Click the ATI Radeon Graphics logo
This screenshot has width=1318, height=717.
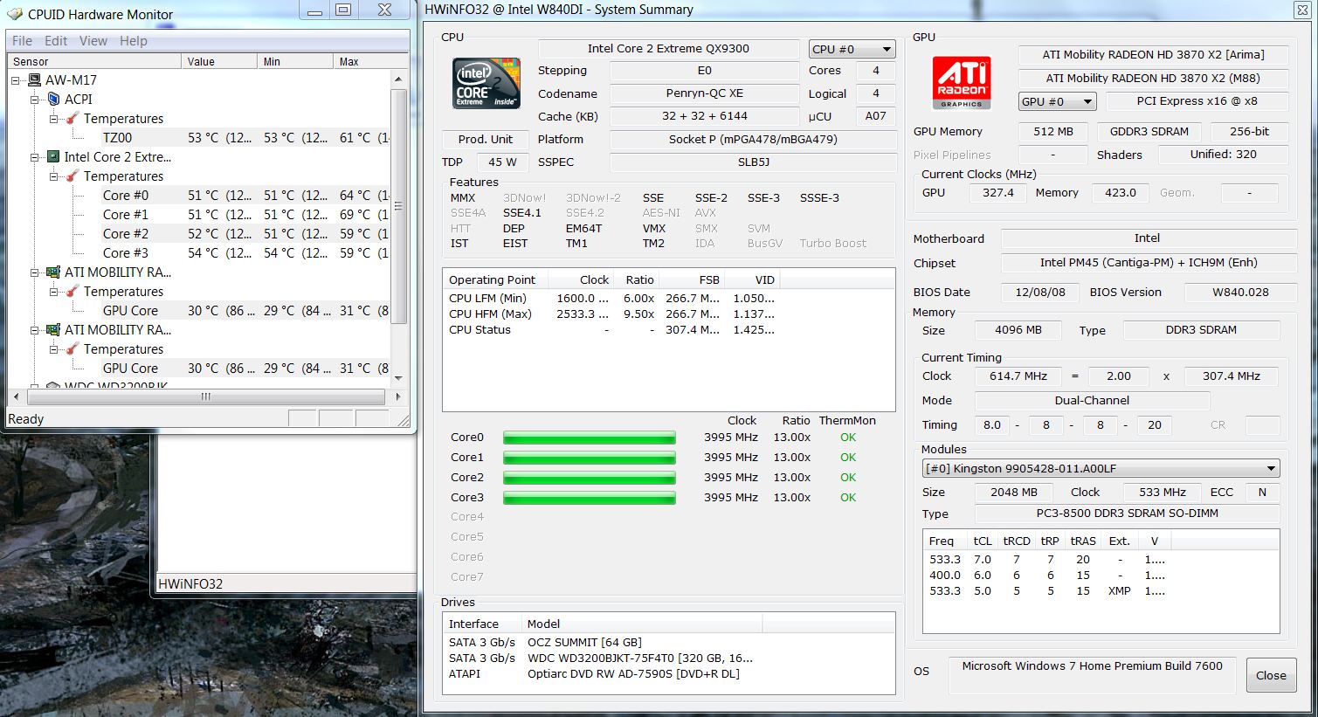[962, 83]
